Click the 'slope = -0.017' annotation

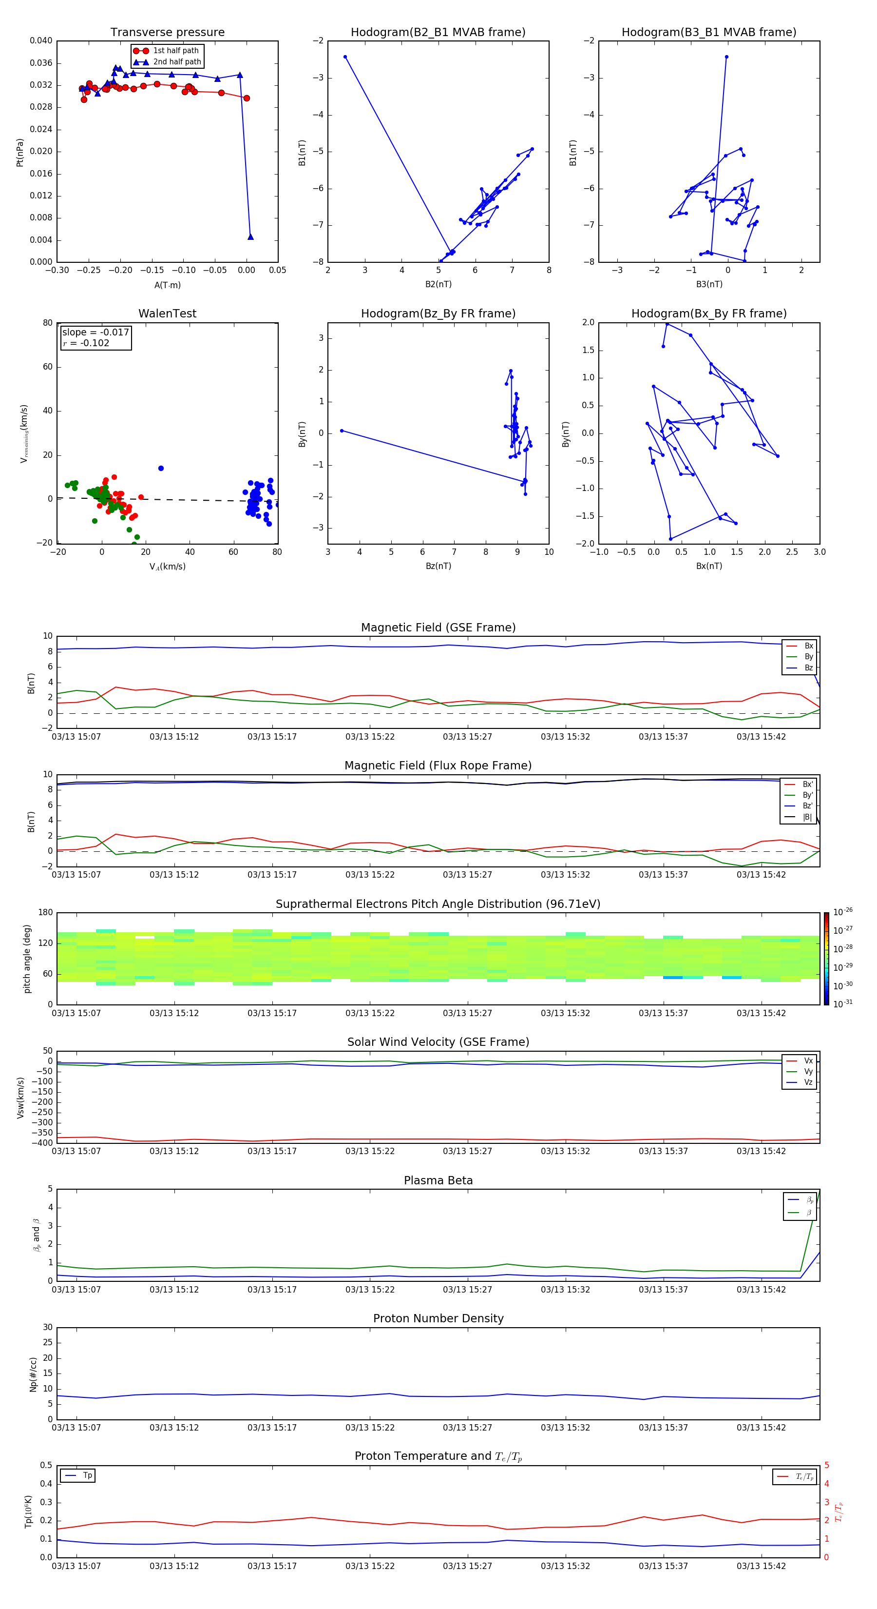[x=95, y=333]
